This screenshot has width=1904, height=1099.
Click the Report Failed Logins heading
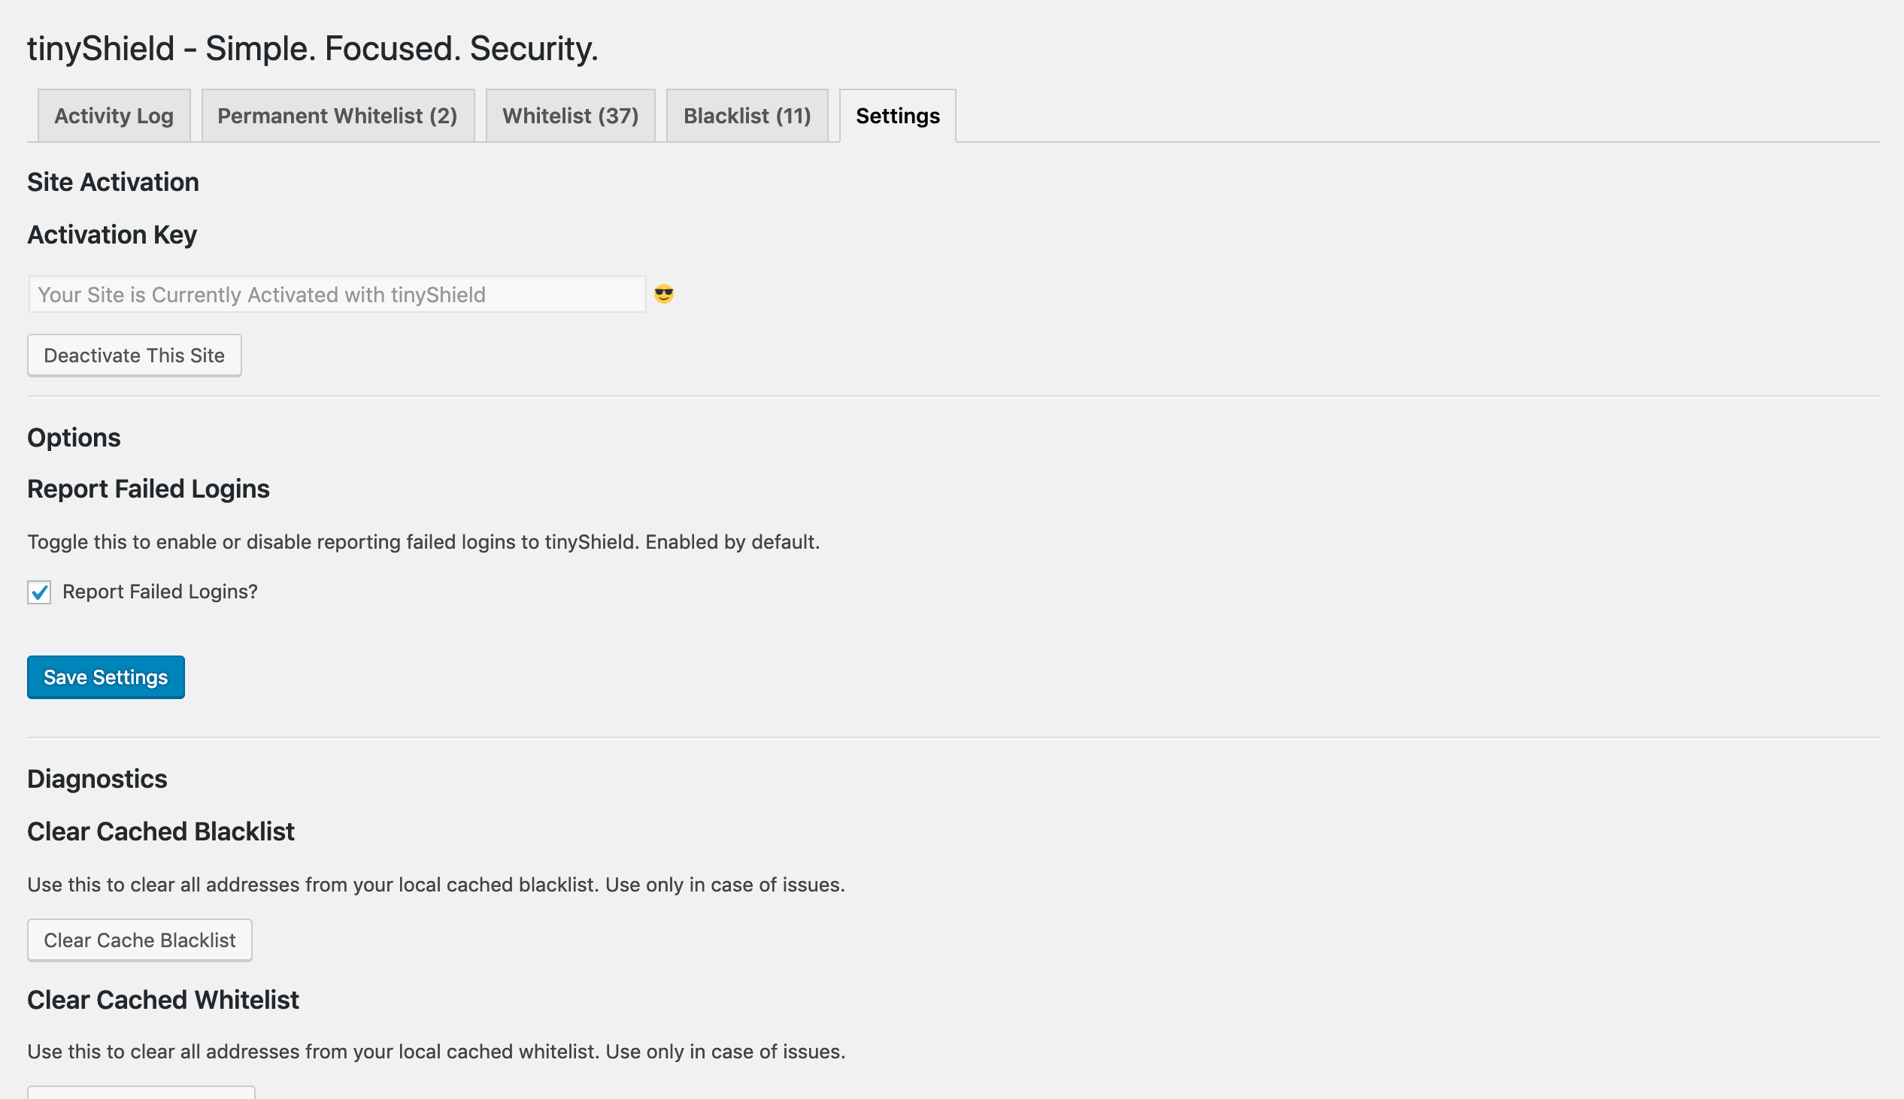[149, 489]
